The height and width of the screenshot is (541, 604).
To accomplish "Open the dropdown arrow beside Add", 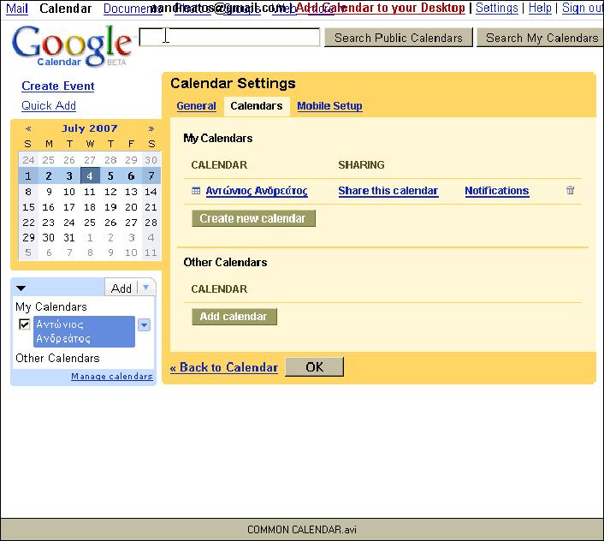I will [146, 288].
